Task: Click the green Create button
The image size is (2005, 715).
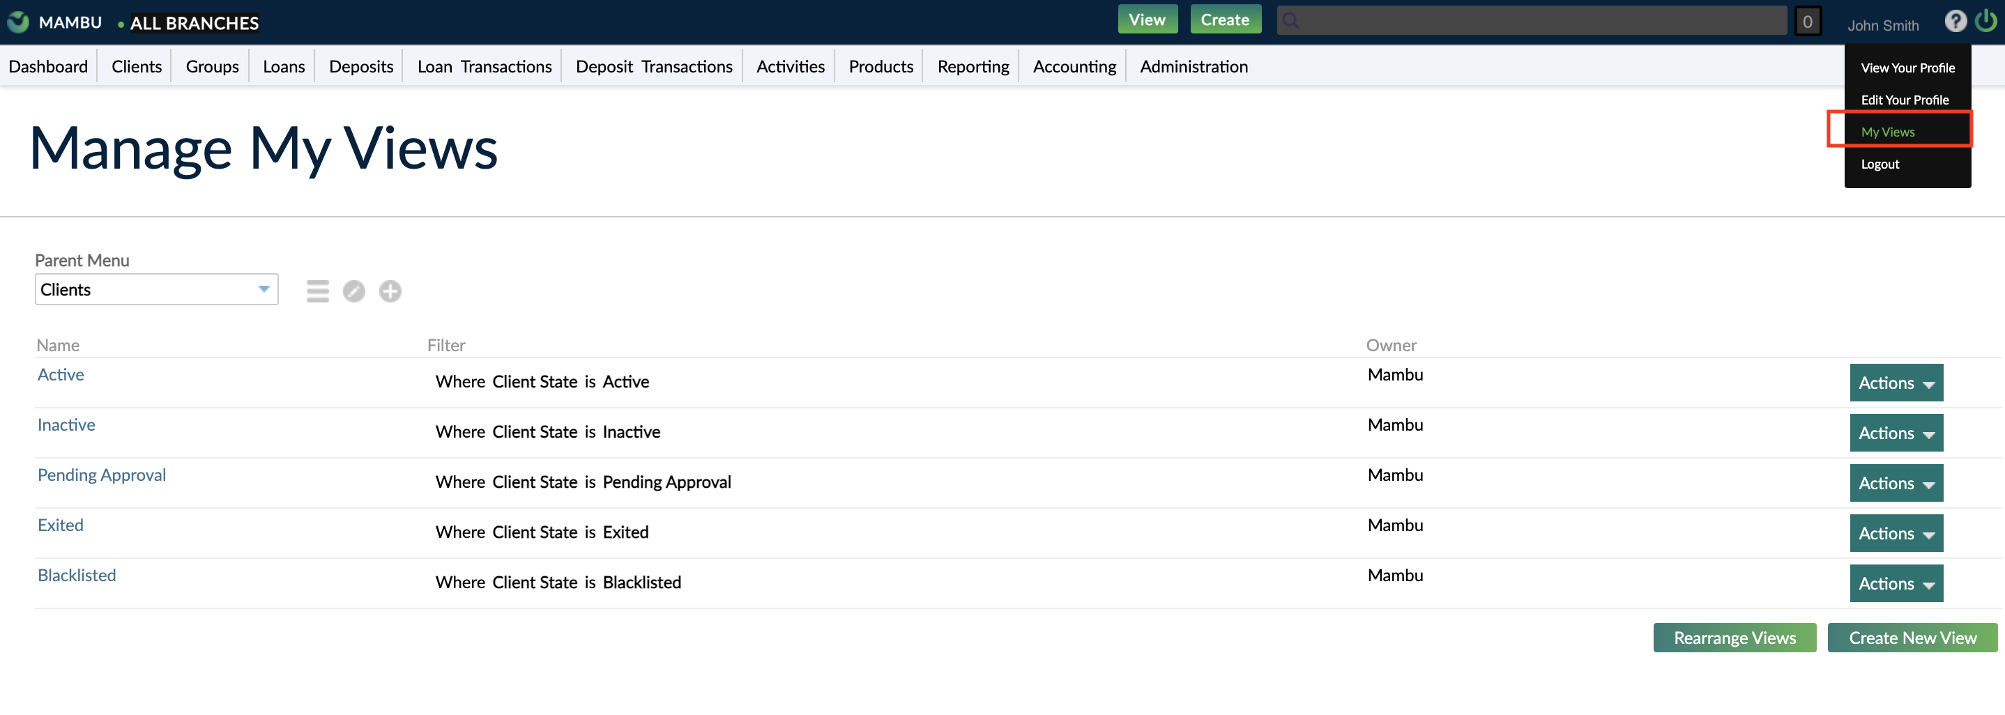Action: pyautogui.click(x=1225, y=19)
